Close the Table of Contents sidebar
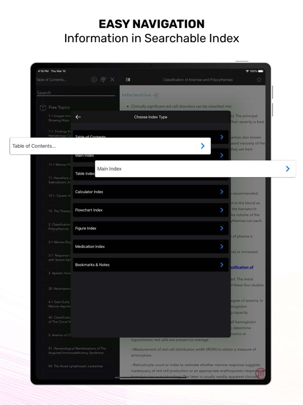Viewport: 303px width, 405px height. pos(113,80)
